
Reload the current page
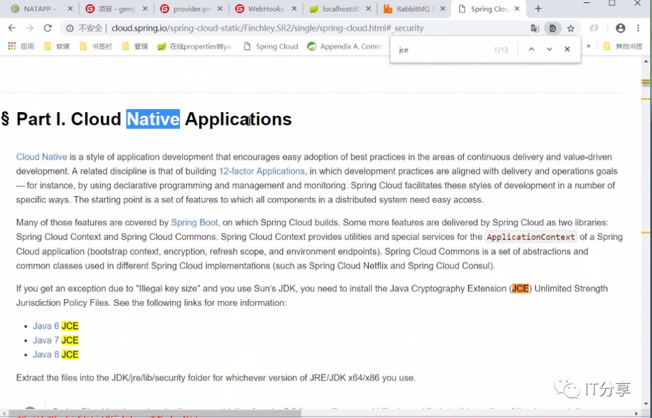48,28
